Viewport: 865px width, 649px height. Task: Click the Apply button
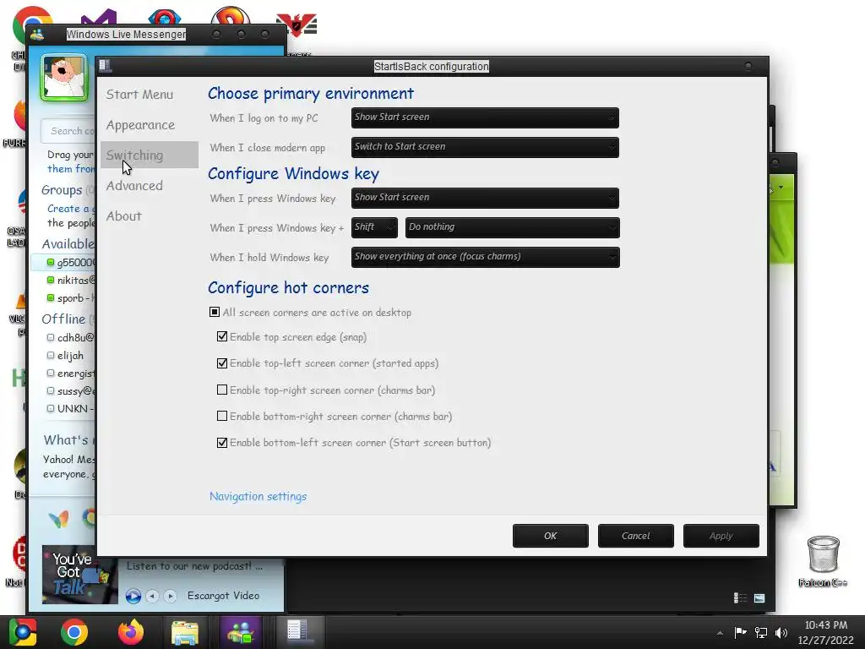tap(721, 536)
